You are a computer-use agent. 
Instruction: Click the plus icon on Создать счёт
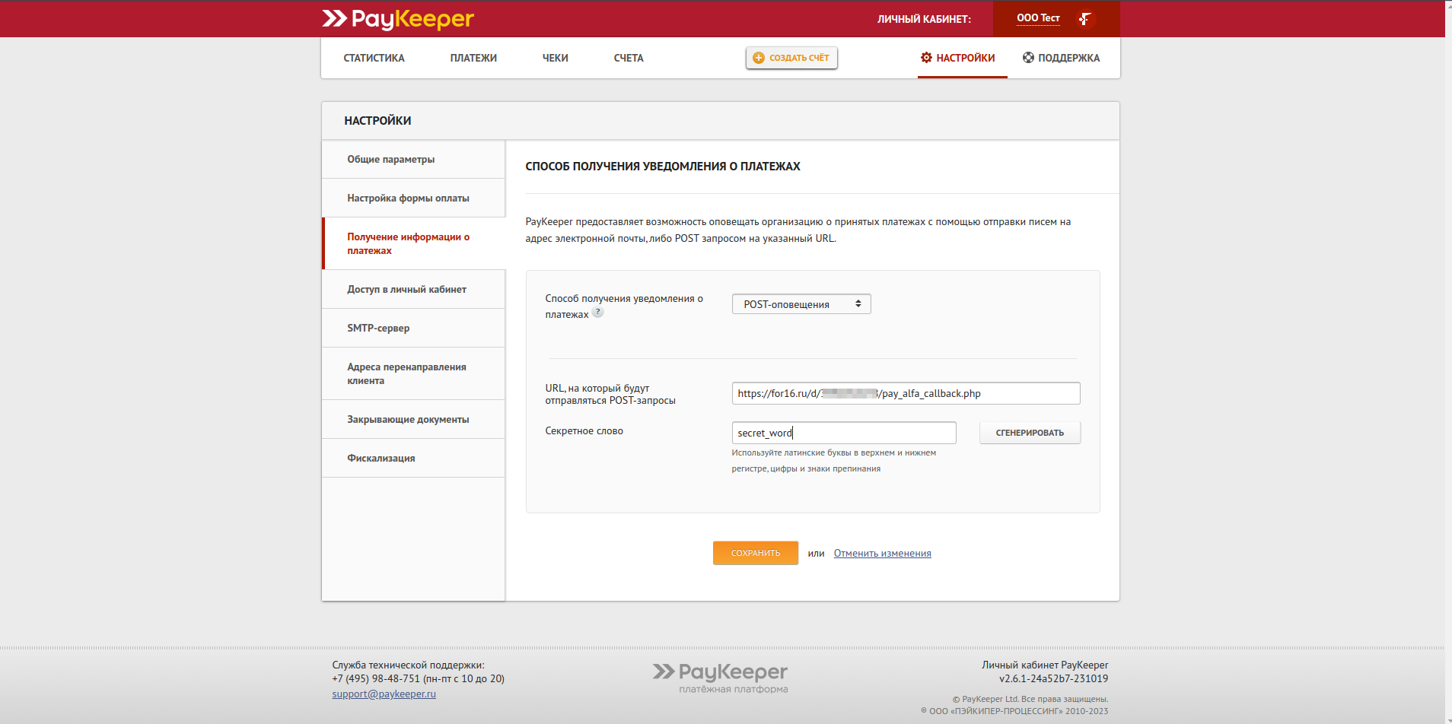coord(758,58)
